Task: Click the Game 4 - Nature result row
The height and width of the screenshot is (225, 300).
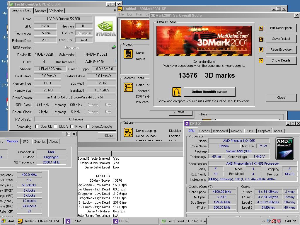Action: pyautogui.click(x=105, y=212)
